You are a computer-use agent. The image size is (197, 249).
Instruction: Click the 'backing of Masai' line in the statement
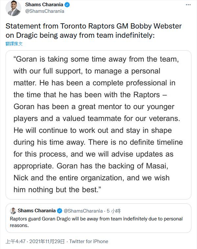coord(91,166)
